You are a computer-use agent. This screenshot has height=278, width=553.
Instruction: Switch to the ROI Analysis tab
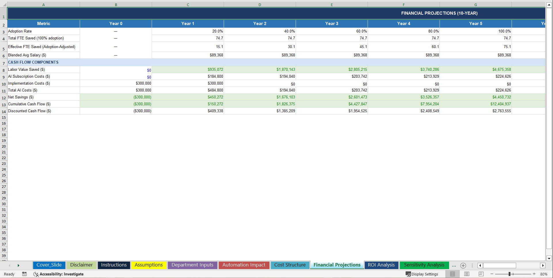click(381, 265)
